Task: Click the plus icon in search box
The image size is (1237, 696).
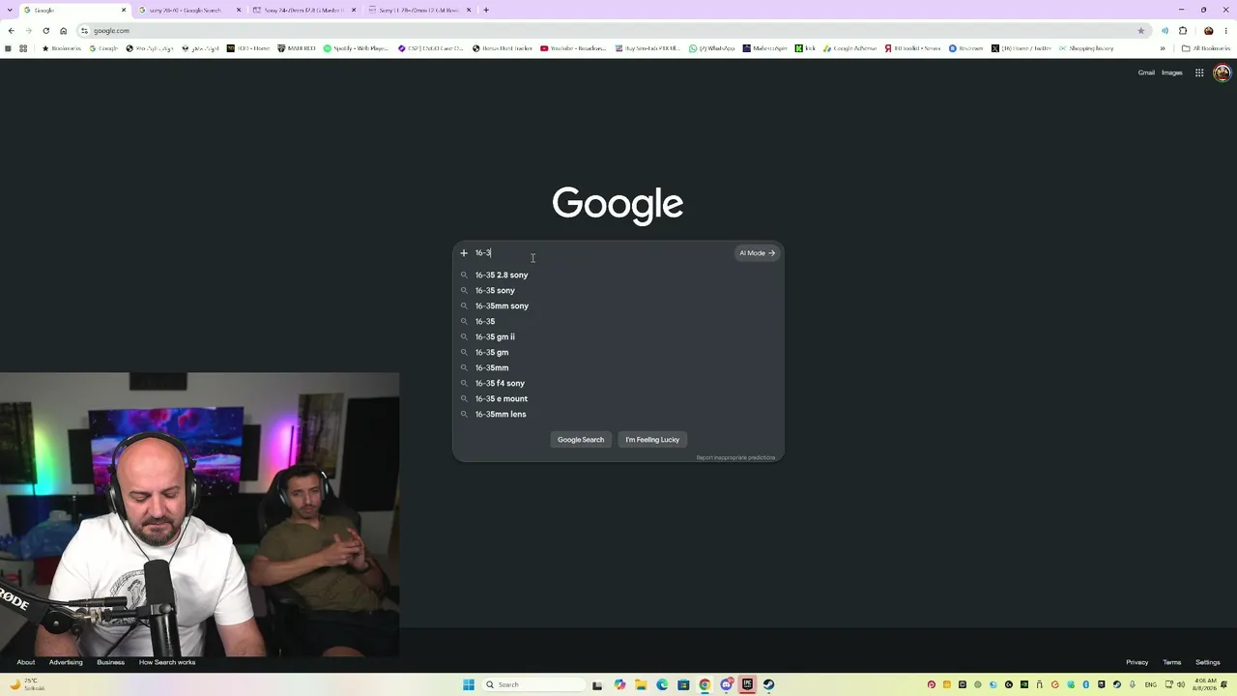Action: (464, 253)
